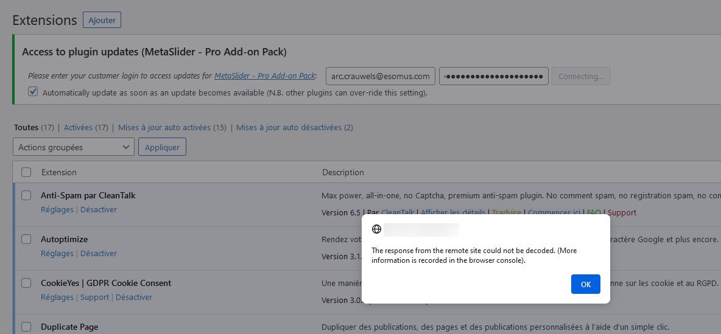
Task: Select the Anti-Spam par CleanTalk checkbox
Action: 26,195
